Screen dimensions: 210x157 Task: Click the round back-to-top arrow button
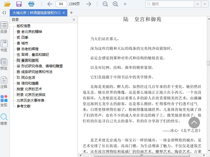(x=194, y=123)
